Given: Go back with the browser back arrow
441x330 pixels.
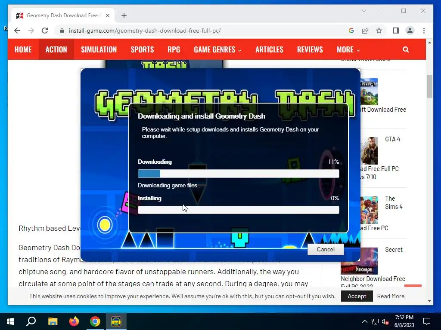Looking at the screenshot, I should tap(17, 31).
